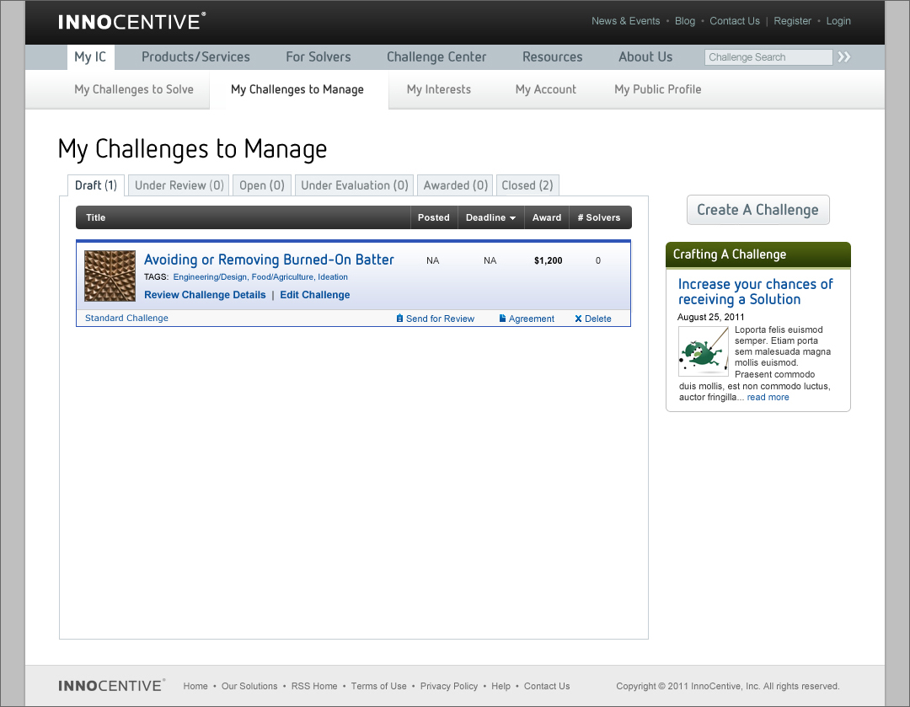Click Crafting A Challenge panel header

758,254
